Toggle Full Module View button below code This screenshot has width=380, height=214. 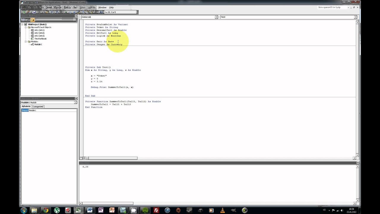pyautogui.click(x=84, y=158)
